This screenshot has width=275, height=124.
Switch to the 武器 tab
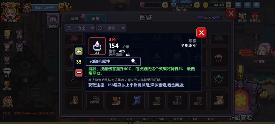pyautogui.click(x=74, y=18)
